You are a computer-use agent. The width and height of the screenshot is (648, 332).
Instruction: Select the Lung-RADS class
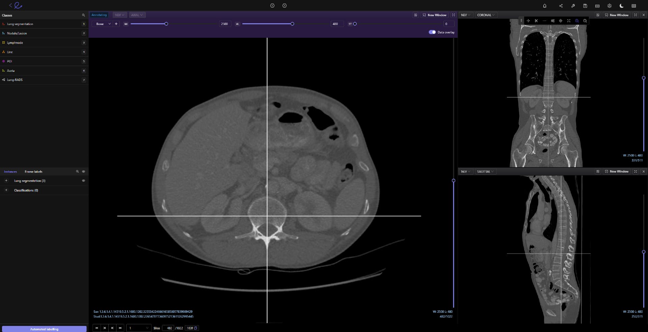point(44,80)
